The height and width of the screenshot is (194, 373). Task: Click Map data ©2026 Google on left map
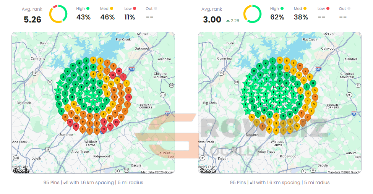click(x=157, y=172)
